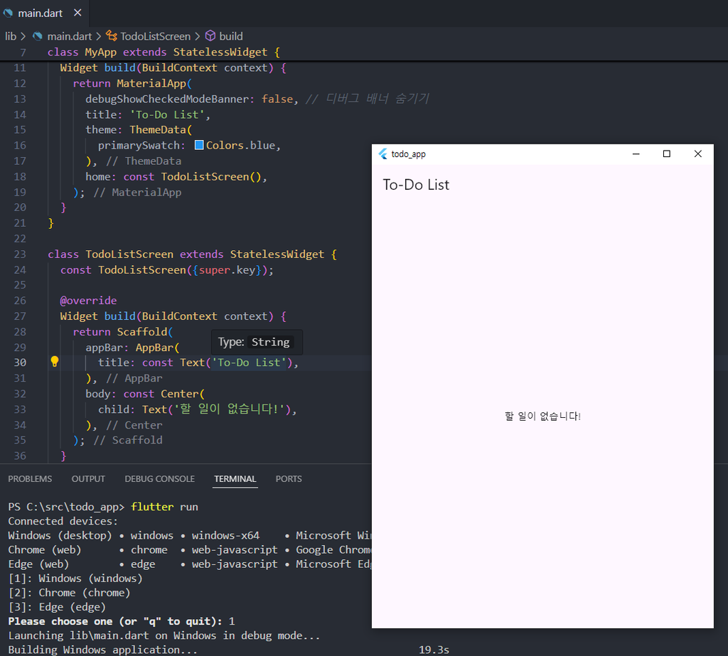Screen dimensions: 728x656
Task: Click the sticky scroll header 'class MyApp extends StatelessWidget'
Action: 164,52
